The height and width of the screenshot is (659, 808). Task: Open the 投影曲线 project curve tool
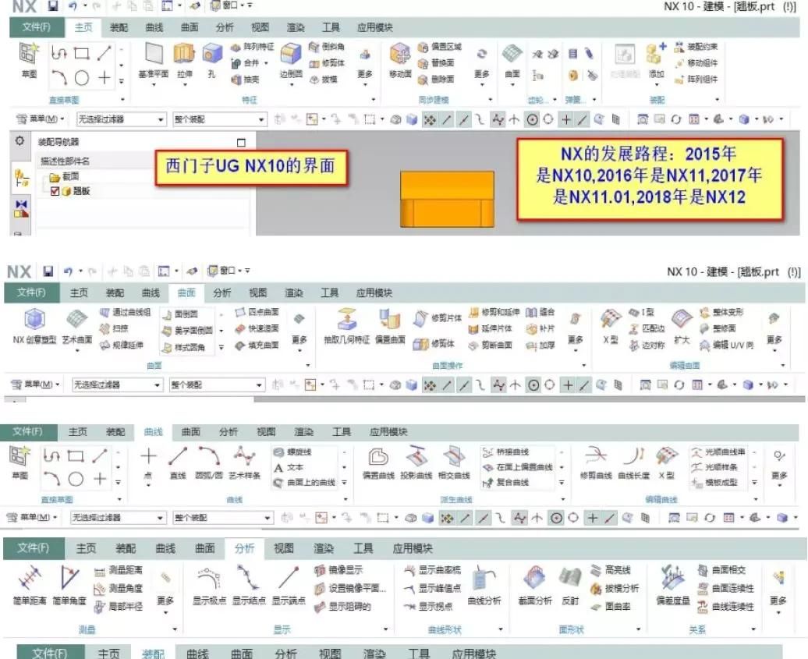coord(416,462)
